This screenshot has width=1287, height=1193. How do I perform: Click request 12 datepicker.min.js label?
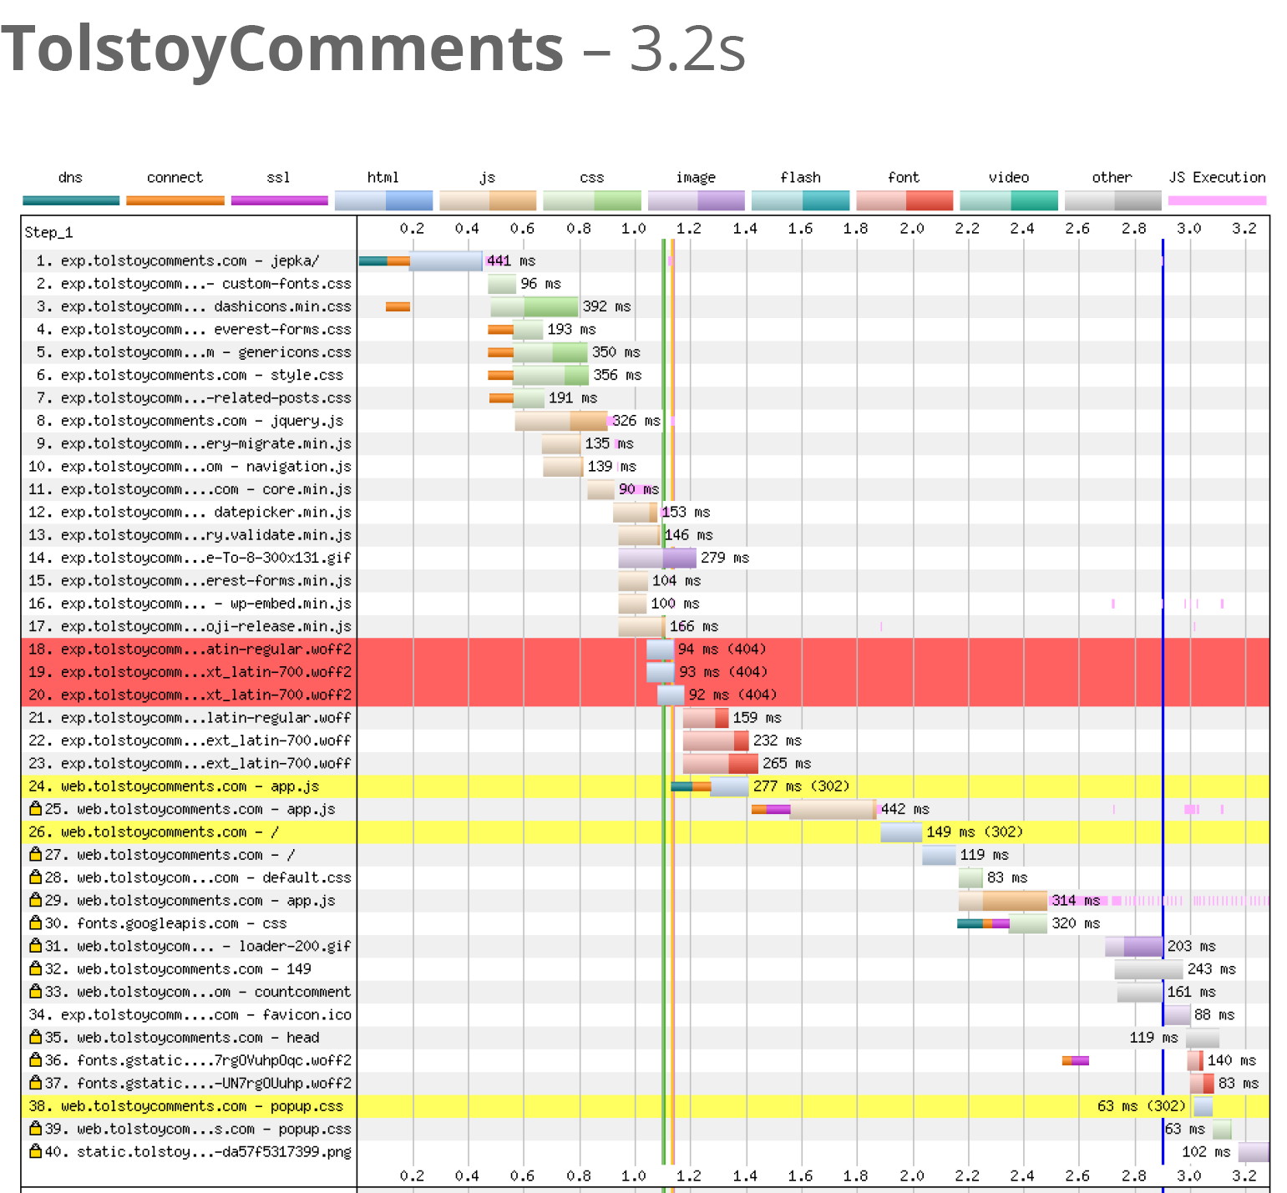pos(190,512)
